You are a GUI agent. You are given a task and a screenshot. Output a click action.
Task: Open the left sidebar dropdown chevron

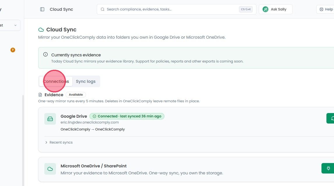coord(15,25)
